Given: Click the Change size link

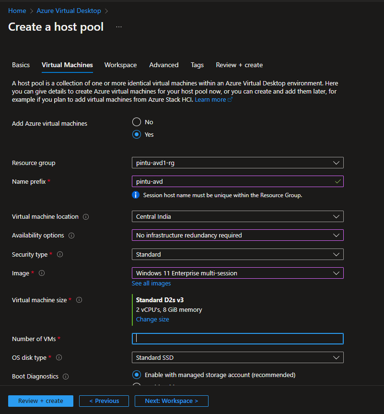Looking at the screenshot, I should (x=152, y=319).
